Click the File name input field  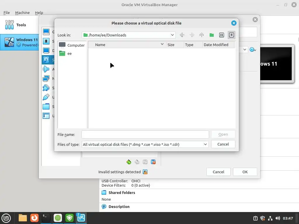[145, 134]
